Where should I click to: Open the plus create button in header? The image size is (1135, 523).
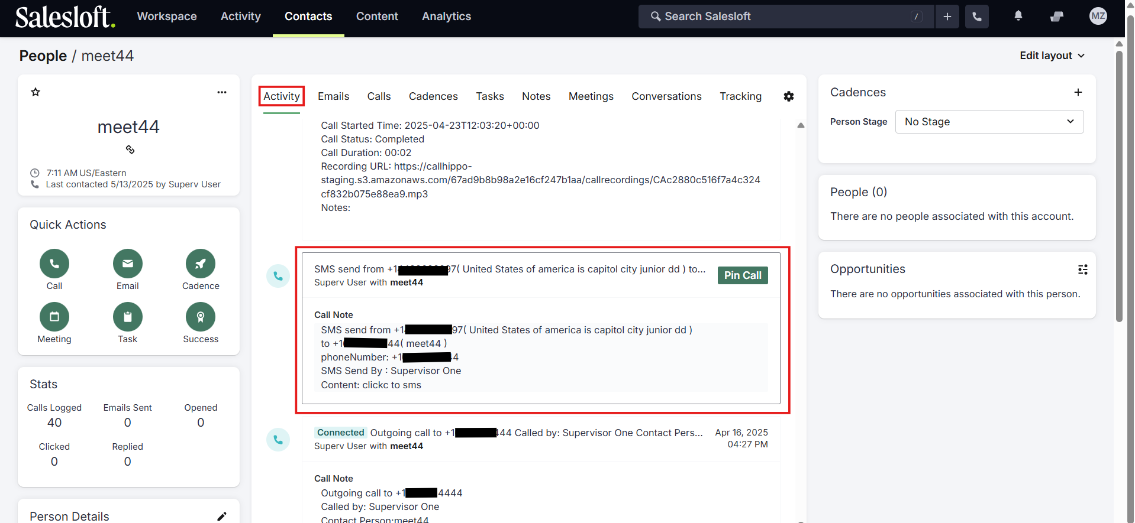click(947, 17)
